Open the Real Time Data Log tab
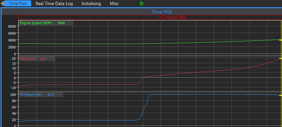This screenshot has width=282, height=127. pyautogui.click(x=54, y=3)
